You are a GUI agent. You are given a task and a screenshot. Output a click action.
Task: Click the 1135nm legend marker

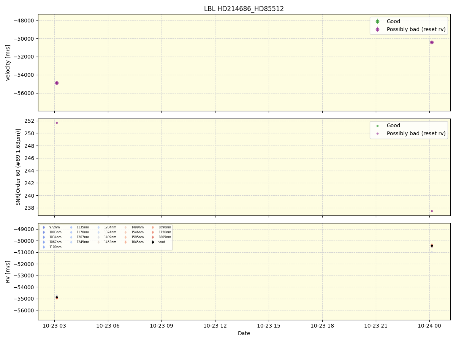pos(70,227)
